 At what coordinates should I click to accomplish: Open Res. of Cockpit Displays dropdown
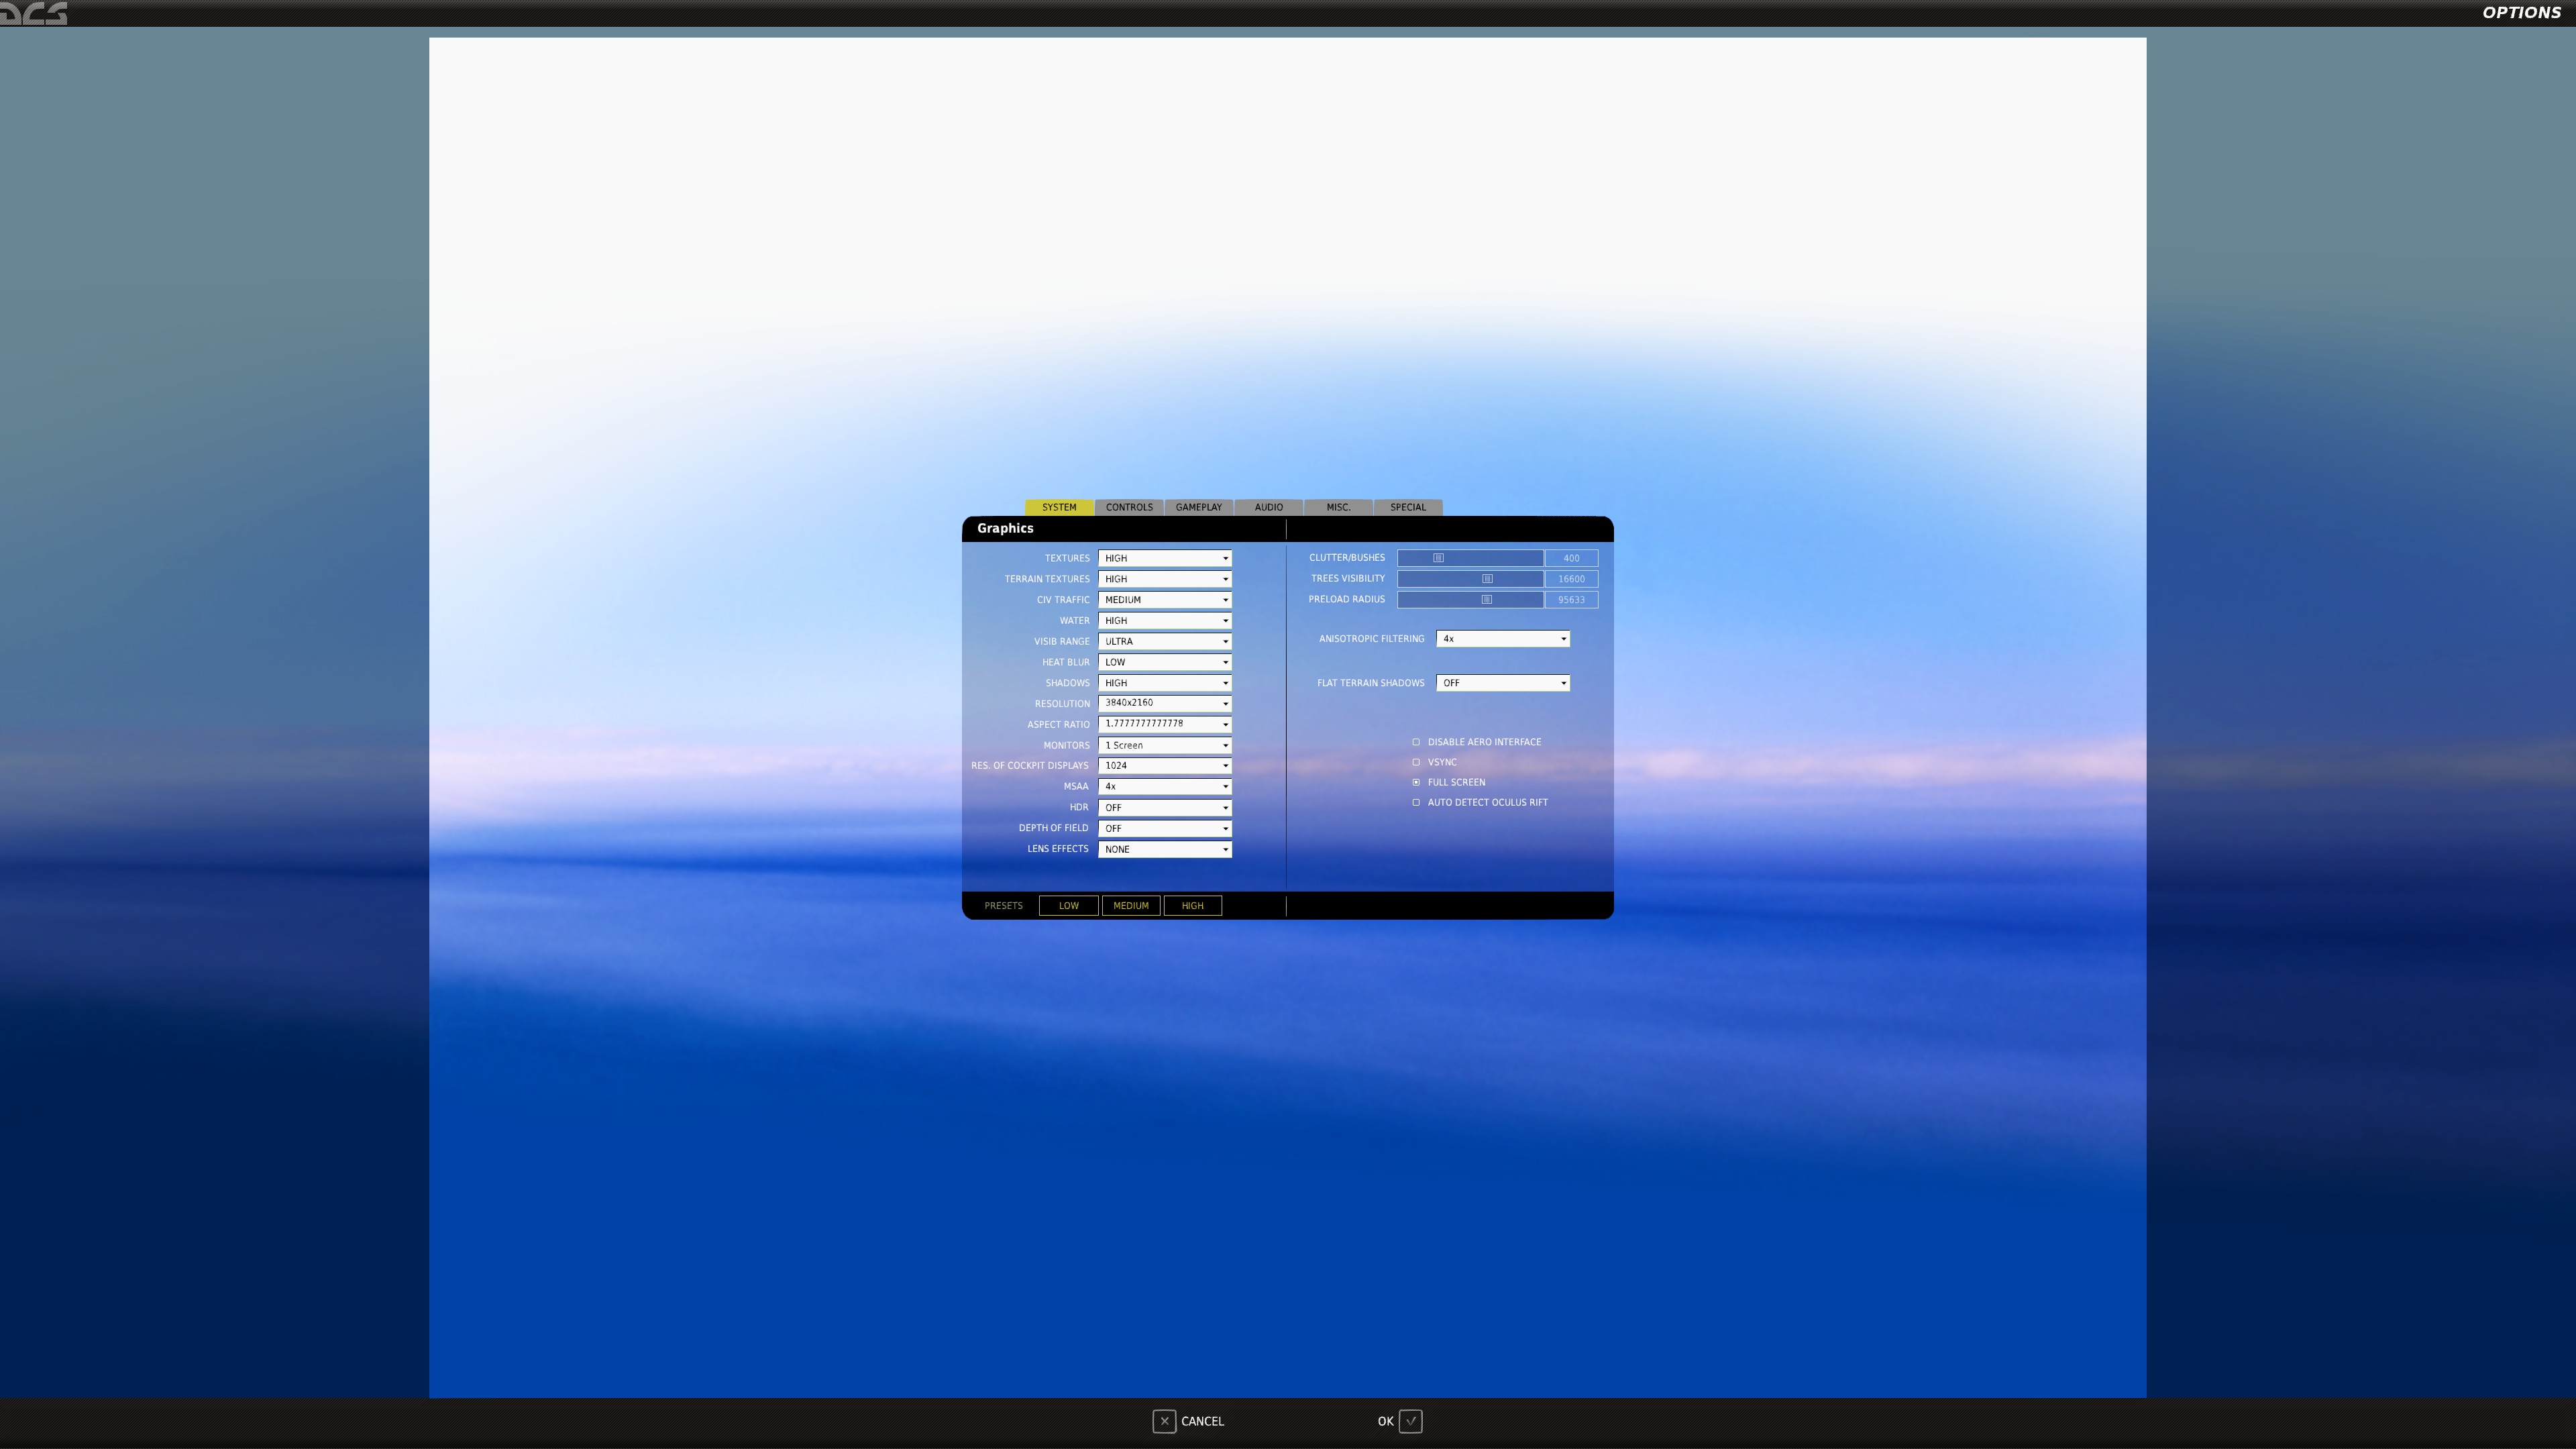pos(1165,766)
